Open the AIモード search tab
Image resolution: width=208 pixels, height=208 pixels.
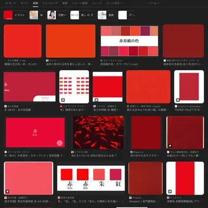pos(10,3)
